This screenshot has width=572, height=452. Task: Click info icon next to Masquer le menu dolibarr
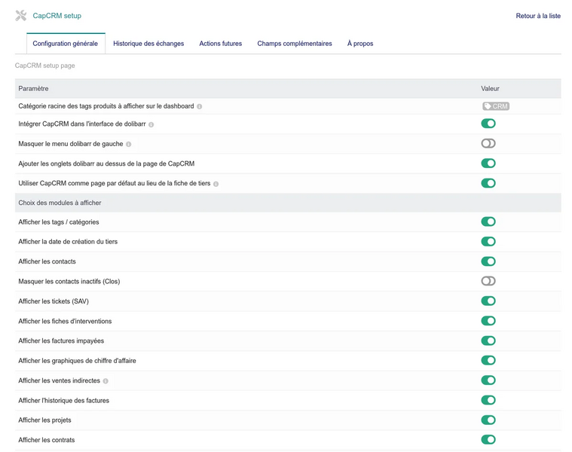[128, 145]
